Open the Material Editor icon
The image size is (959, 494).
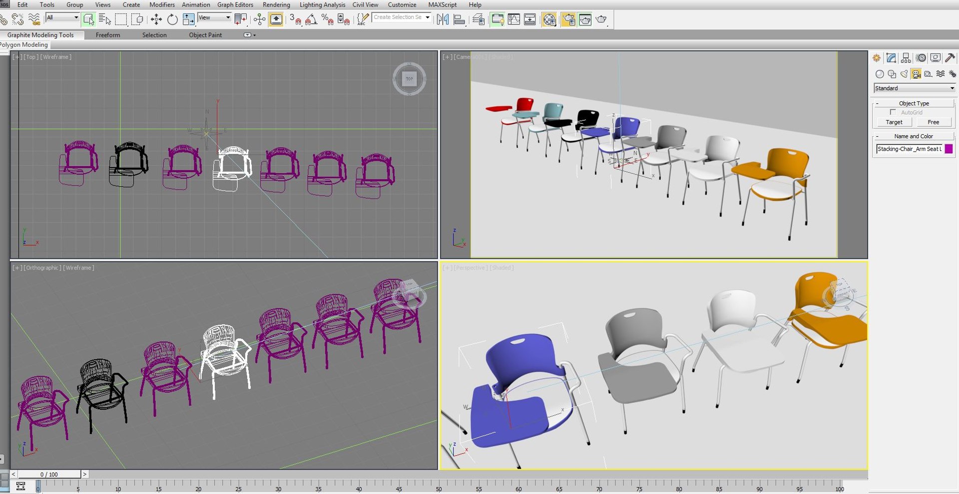(549, 19)
